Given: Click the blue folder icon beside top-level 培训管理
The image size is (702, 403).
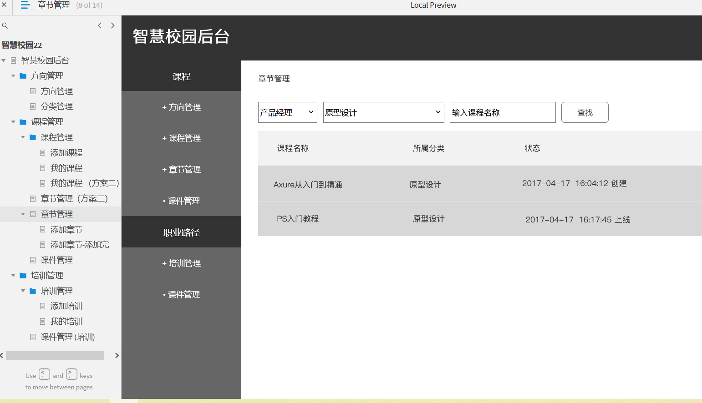Looking at the screenshot, I should pyautogui.click(x=23, y=276).
